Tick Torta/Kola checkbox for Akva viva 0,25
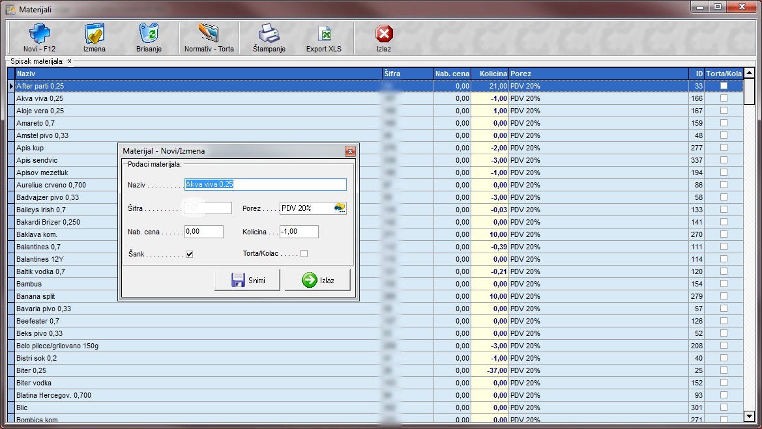This screenshot has height=429, width=762. click(724, 98)
